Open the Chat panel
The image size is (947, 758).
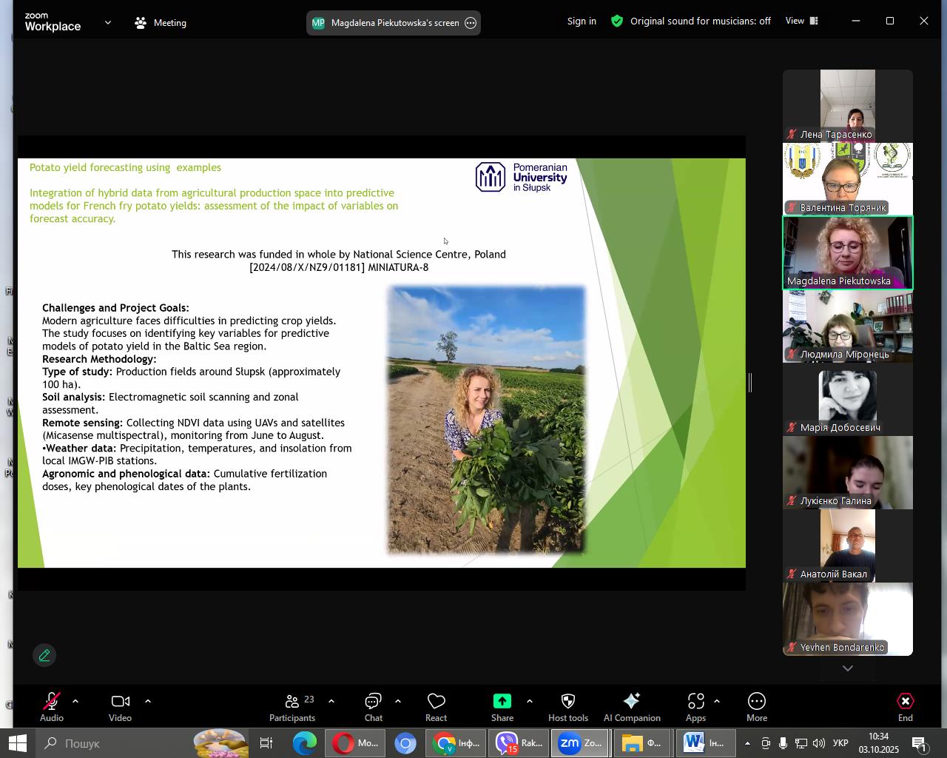point(373,707)
